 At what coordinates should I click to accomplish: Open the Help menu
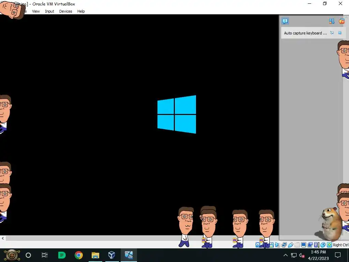[81, 11]
